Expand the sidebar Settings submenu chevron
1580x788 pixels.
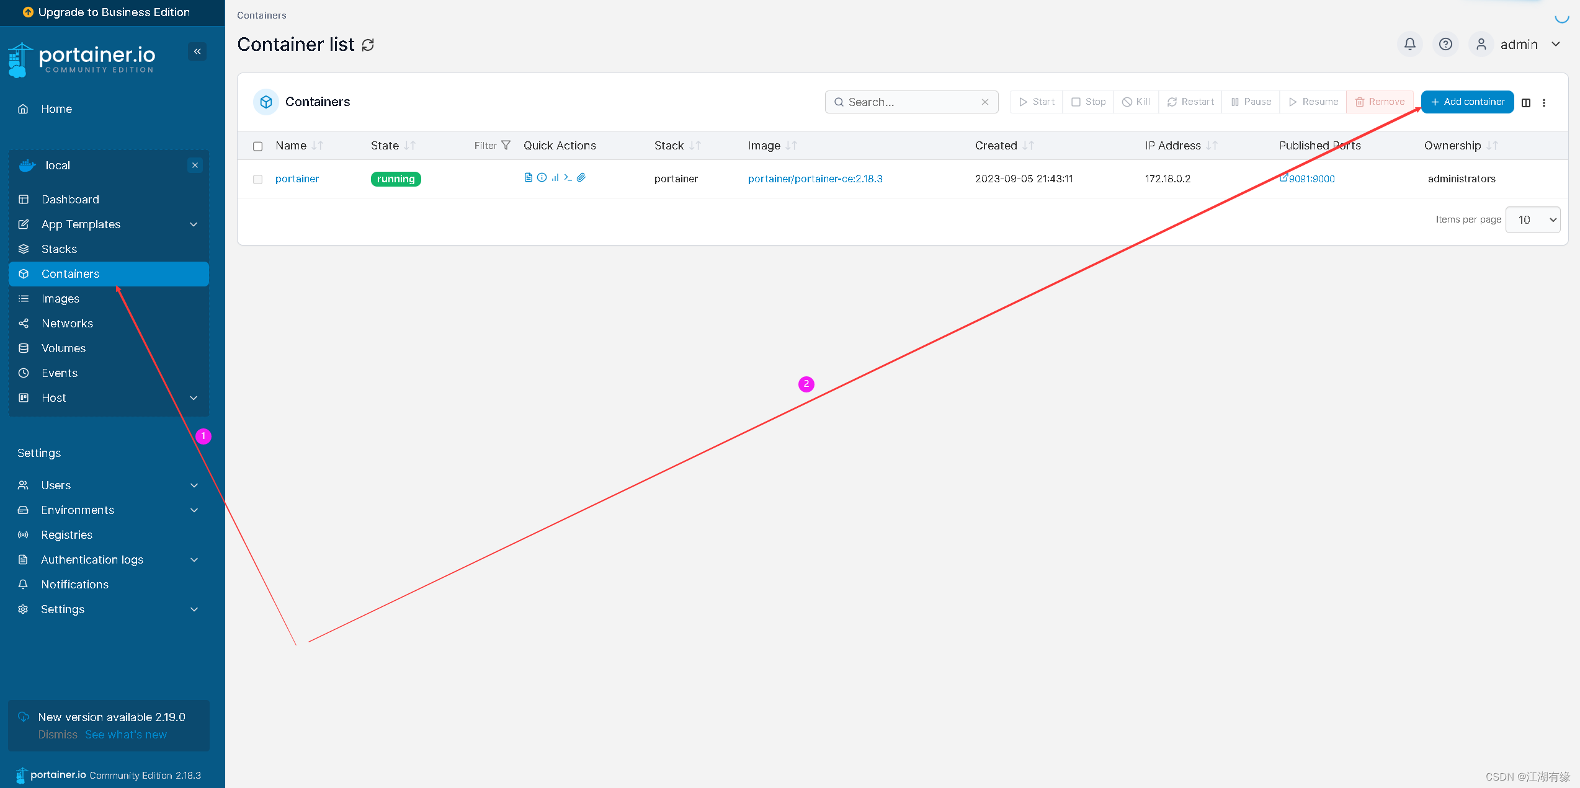click(x=194, y=609)
